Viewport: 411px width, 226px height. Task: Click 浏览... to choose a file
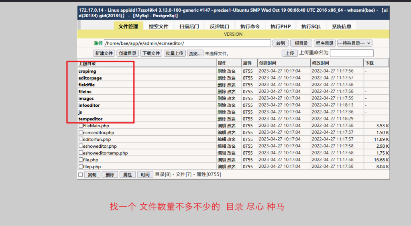[x=195, y=53]
